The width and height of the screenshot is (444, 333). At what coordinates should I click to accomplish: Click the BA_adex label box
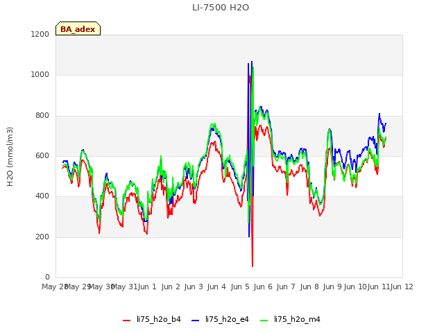78,28
